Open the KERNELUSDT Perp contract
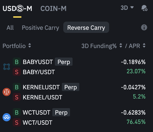Screen dimensions: 153x132 coord(51,87)
